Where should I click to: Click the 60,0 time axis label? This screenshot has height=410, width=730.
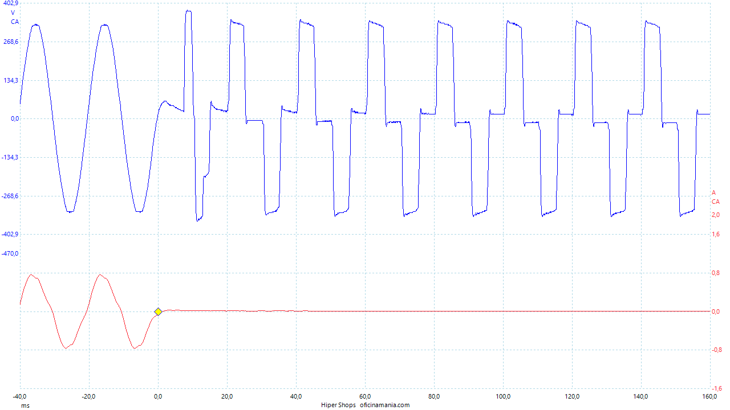point(365,397)
